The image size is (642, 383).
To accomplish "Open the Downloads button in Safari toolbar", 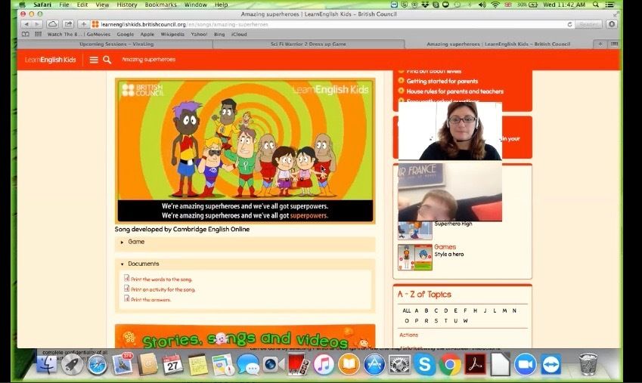I will click(612, 24).
